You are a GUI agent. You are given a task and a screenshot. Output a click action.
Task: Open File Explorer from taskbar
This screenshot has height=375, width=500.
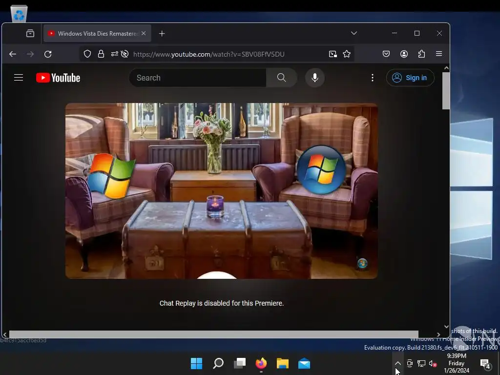[283, 363]
